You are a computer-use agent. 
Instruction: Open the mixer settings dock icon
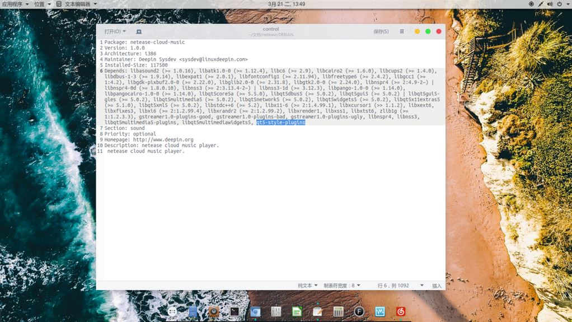tap(276, 311)
